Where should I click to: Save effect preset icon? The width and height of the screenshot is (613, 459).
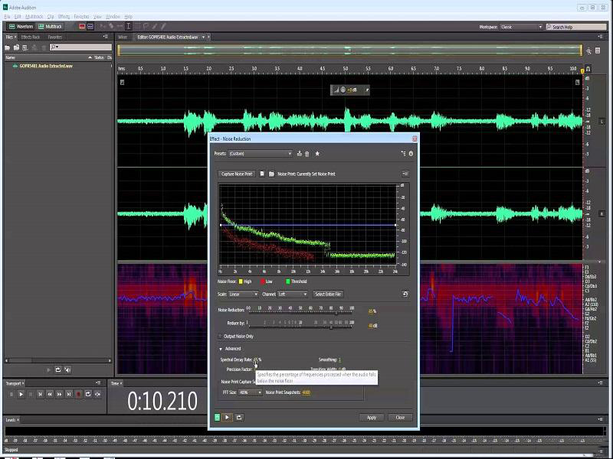tap(300, 154)
